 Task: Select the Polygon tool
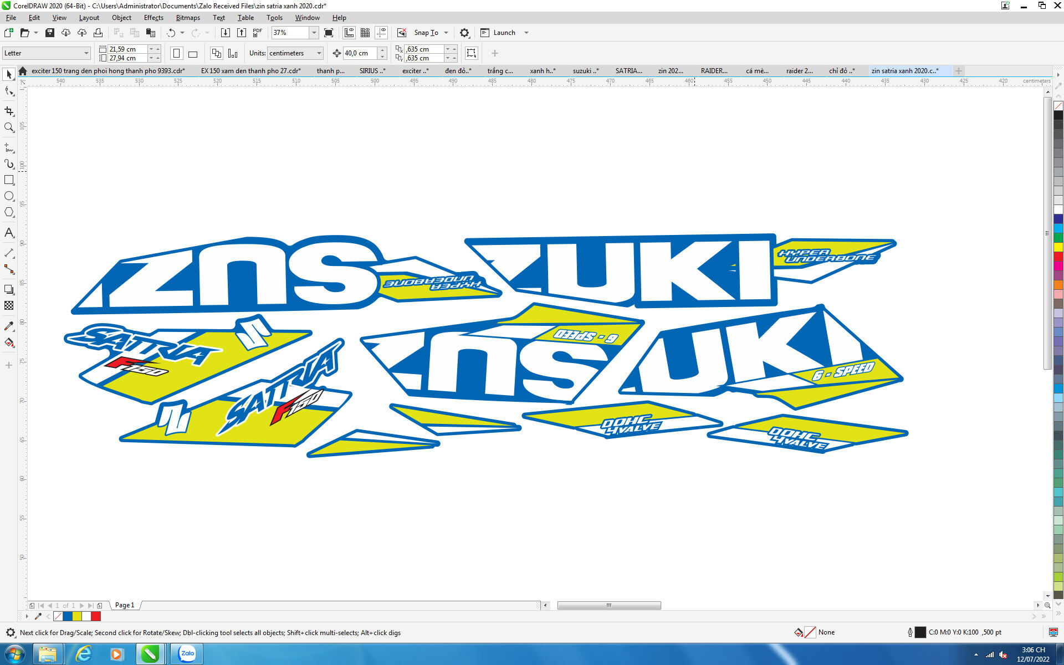9,212
